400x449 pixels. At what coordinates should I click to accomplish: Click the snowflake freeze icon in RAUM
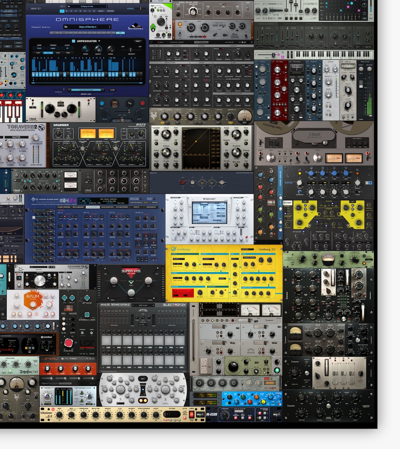36,314
